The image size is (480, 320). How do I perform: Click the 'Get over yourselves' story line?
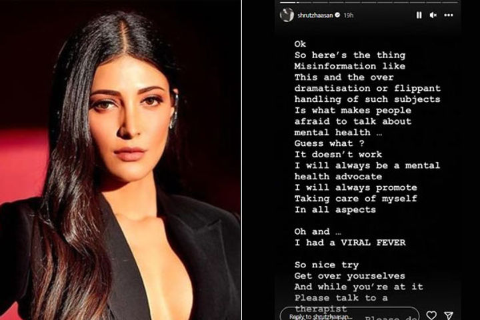coord(349,276)
